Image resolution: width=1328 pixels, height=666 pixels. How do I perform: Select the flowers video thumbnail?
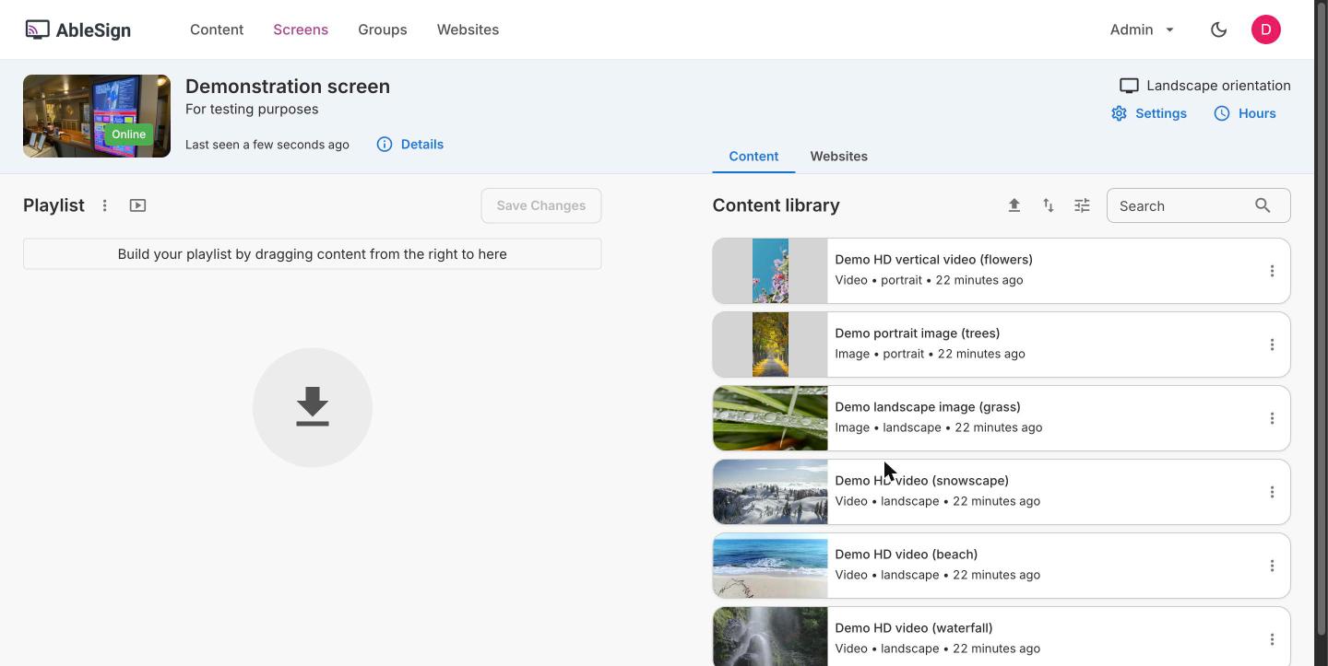tap(770, 271)
